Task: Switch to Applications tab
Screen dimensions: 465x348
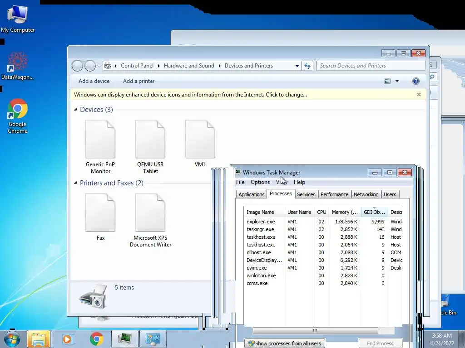Action: click(252, 194)
